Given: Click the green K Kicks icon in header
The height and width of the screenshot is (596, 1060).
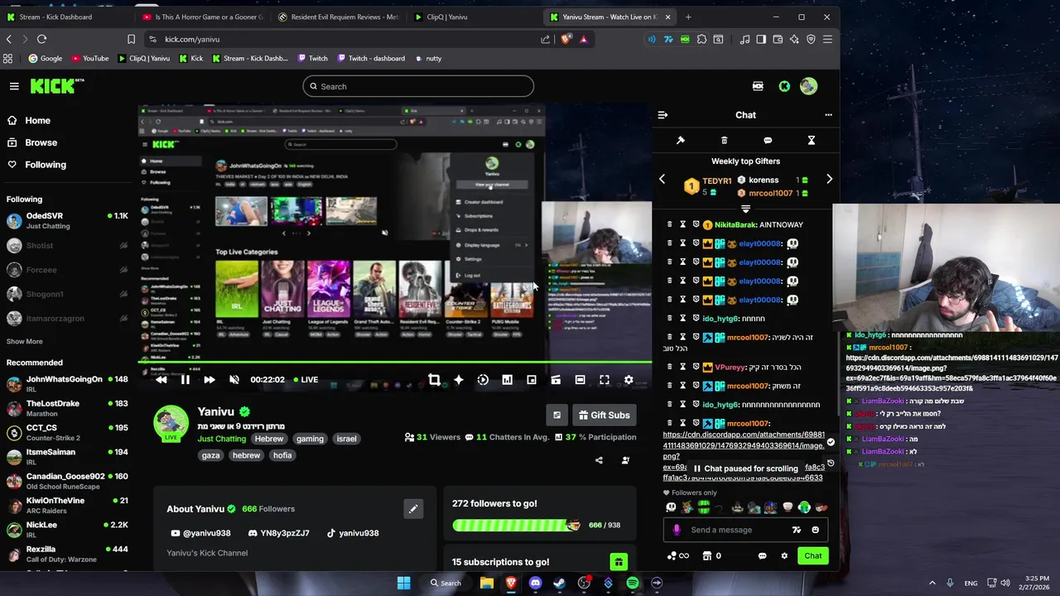Looking at the screenshot, I should [784, 86].
